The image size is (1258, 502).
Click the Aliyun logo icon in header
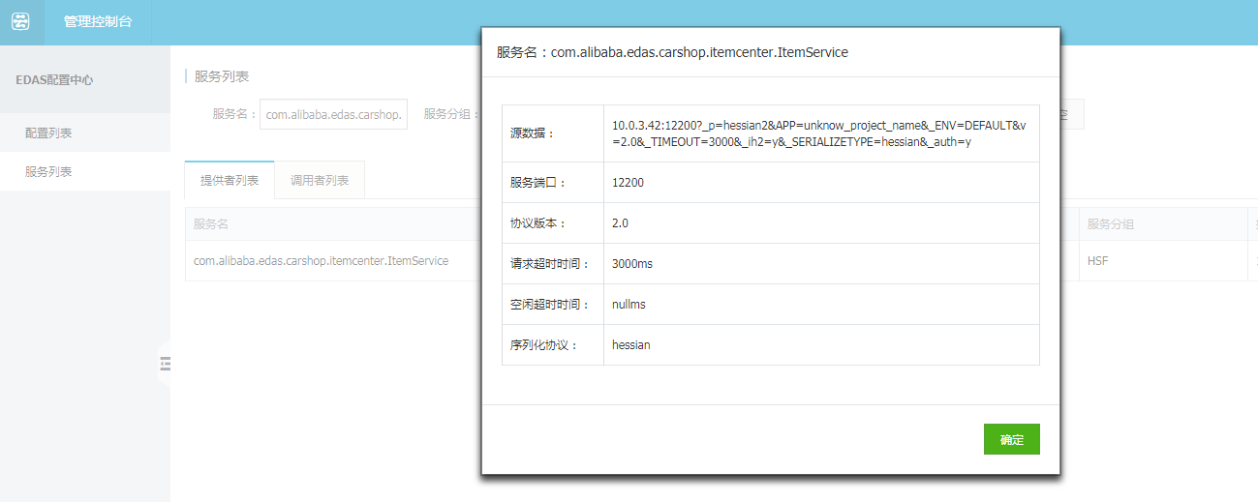click(21, 21)
